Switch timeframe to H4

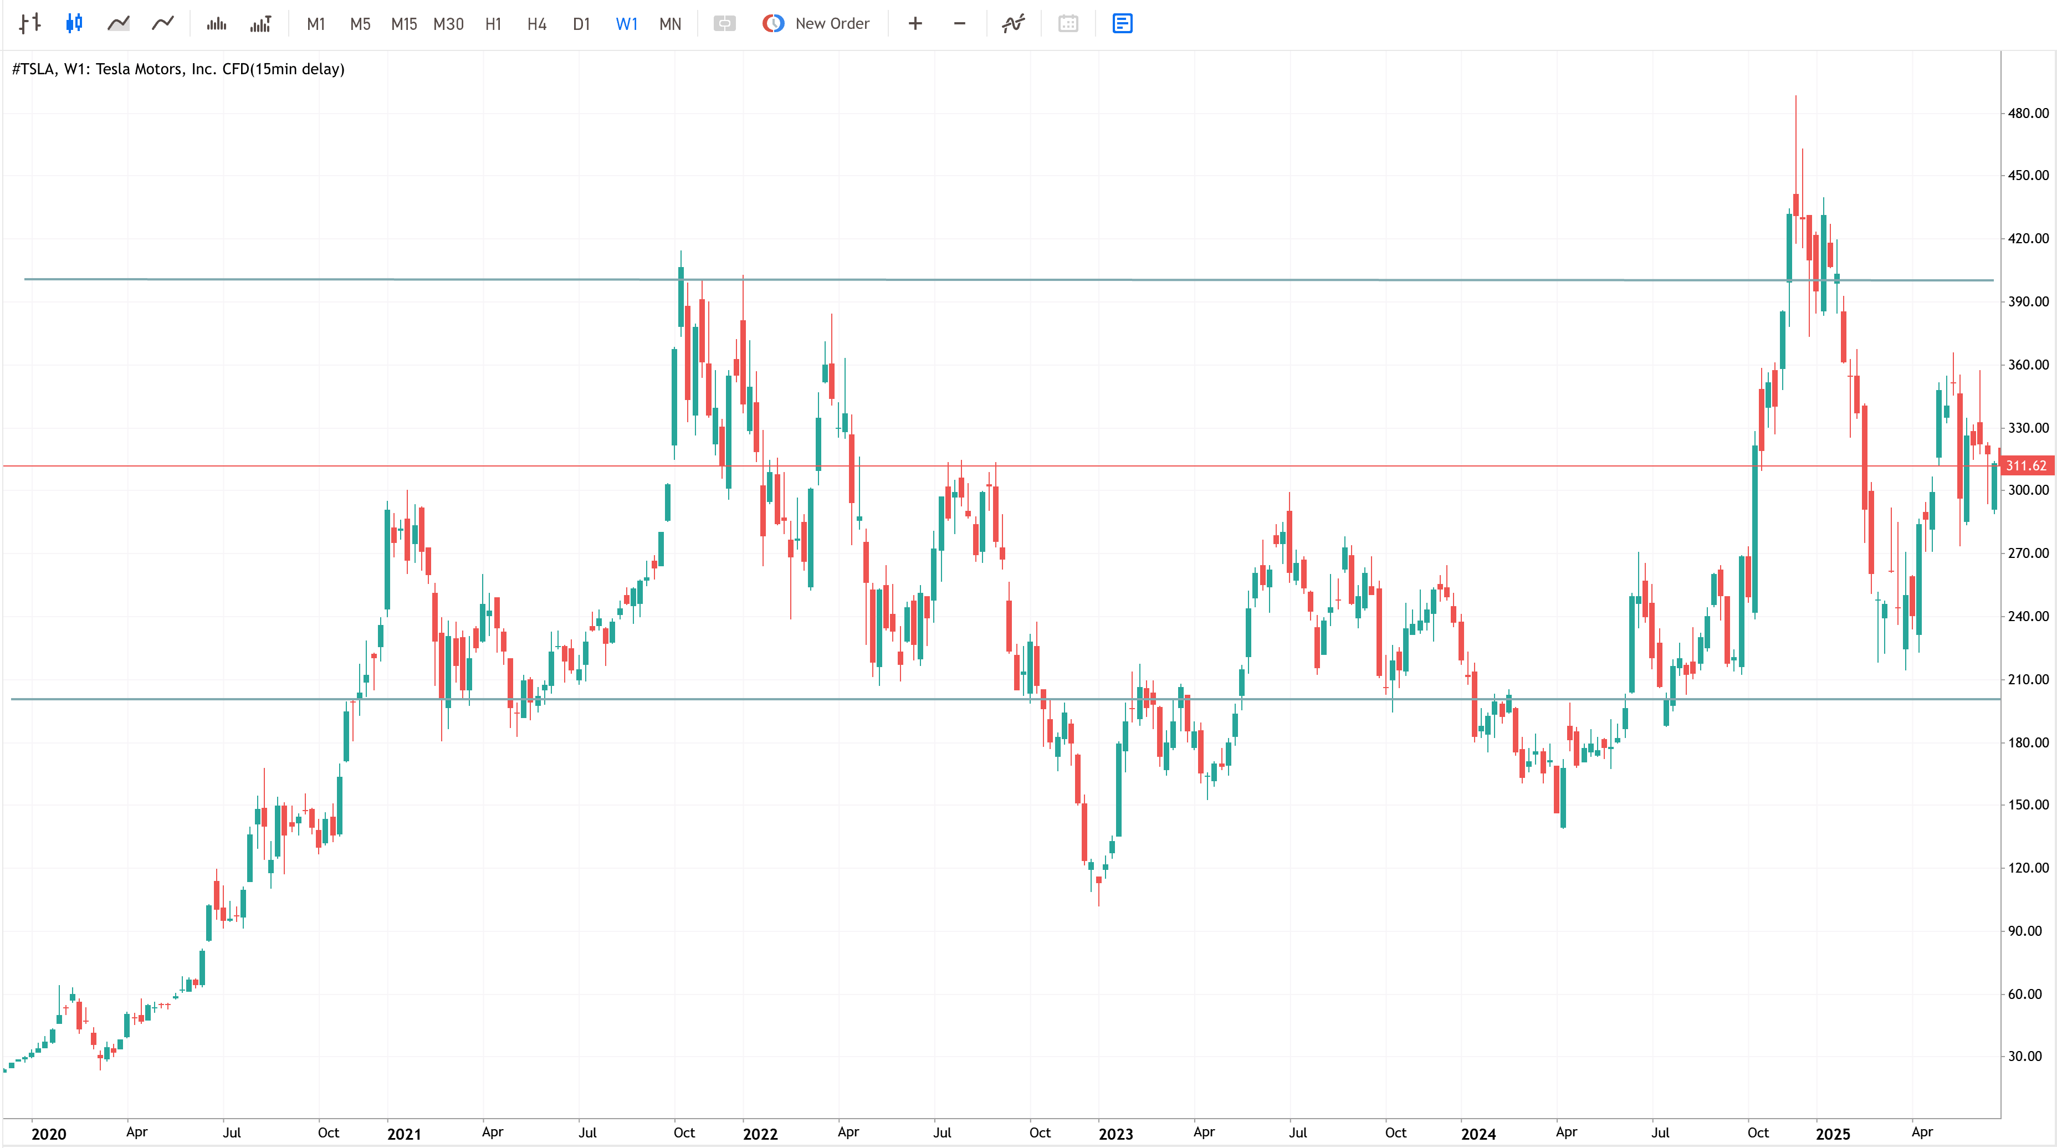pyautogui.click(x=536, y=24)
